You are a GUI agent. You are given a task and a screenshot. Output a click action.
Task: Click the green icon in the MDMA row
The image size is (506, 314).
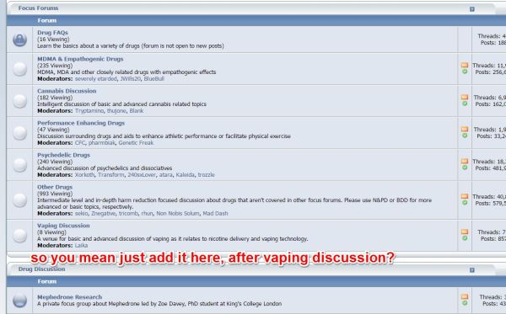(x=465, y=72)
